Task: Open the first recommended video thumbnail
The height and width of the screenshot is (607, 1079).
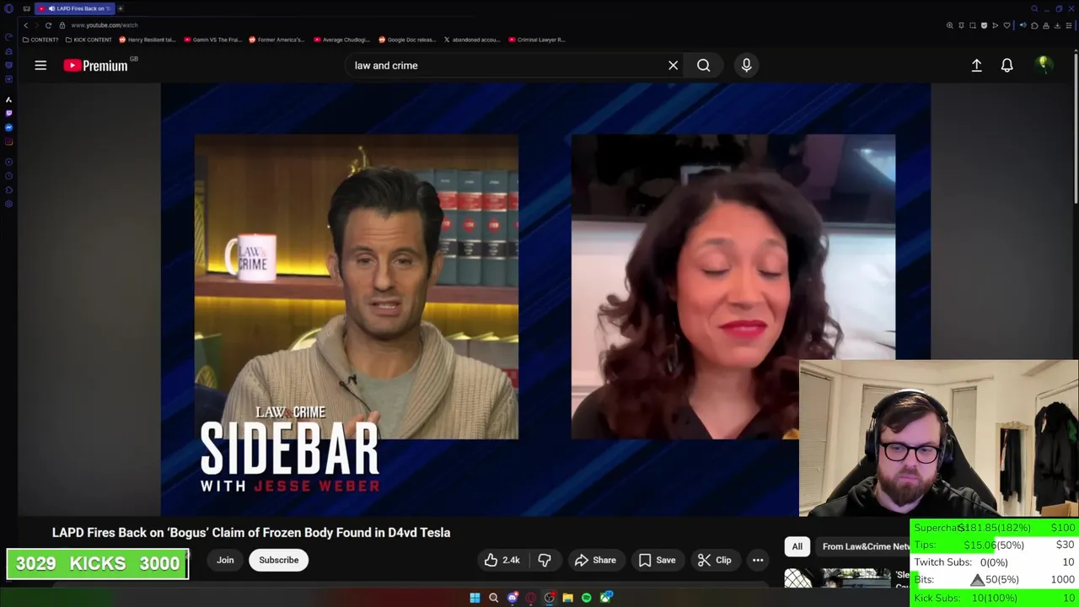Action: click(837, 577)
